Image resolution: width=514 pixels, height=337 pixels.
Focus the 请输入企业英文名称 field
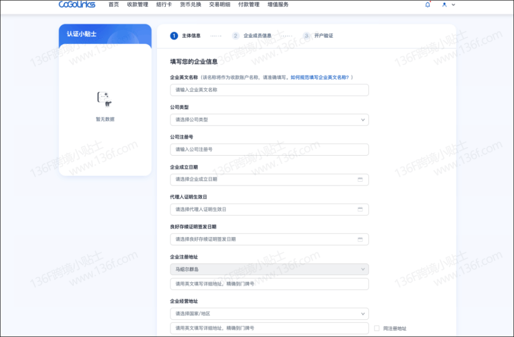[269, 90]
